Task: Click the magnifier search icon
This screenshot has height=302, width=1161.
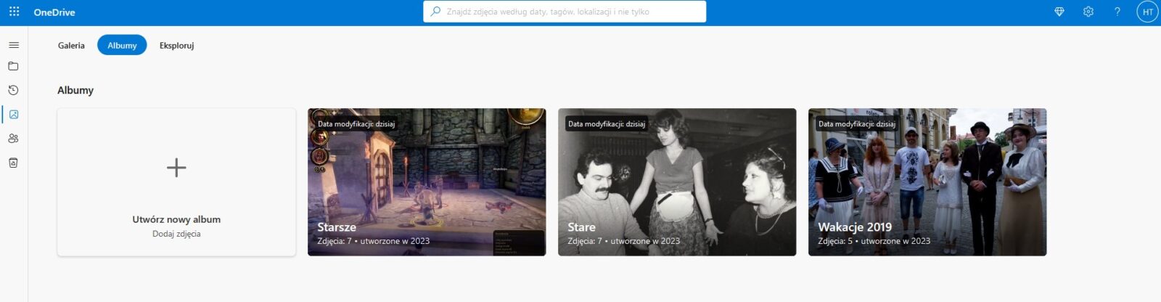Action: click(435, 12)
